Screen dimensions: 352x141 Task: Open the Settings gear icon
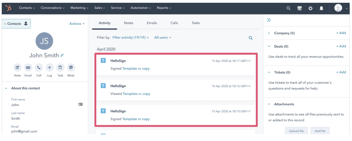point(310,8)
